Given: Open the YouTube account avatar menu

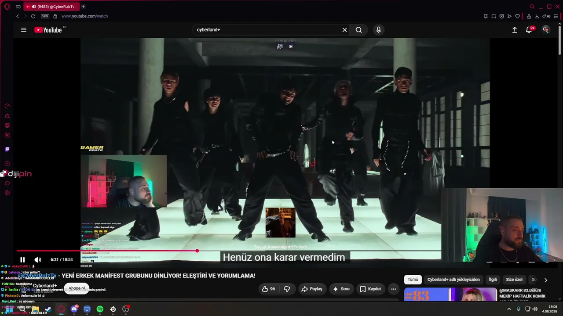Looking at the screenshot, I should click(x=546, y=30).
